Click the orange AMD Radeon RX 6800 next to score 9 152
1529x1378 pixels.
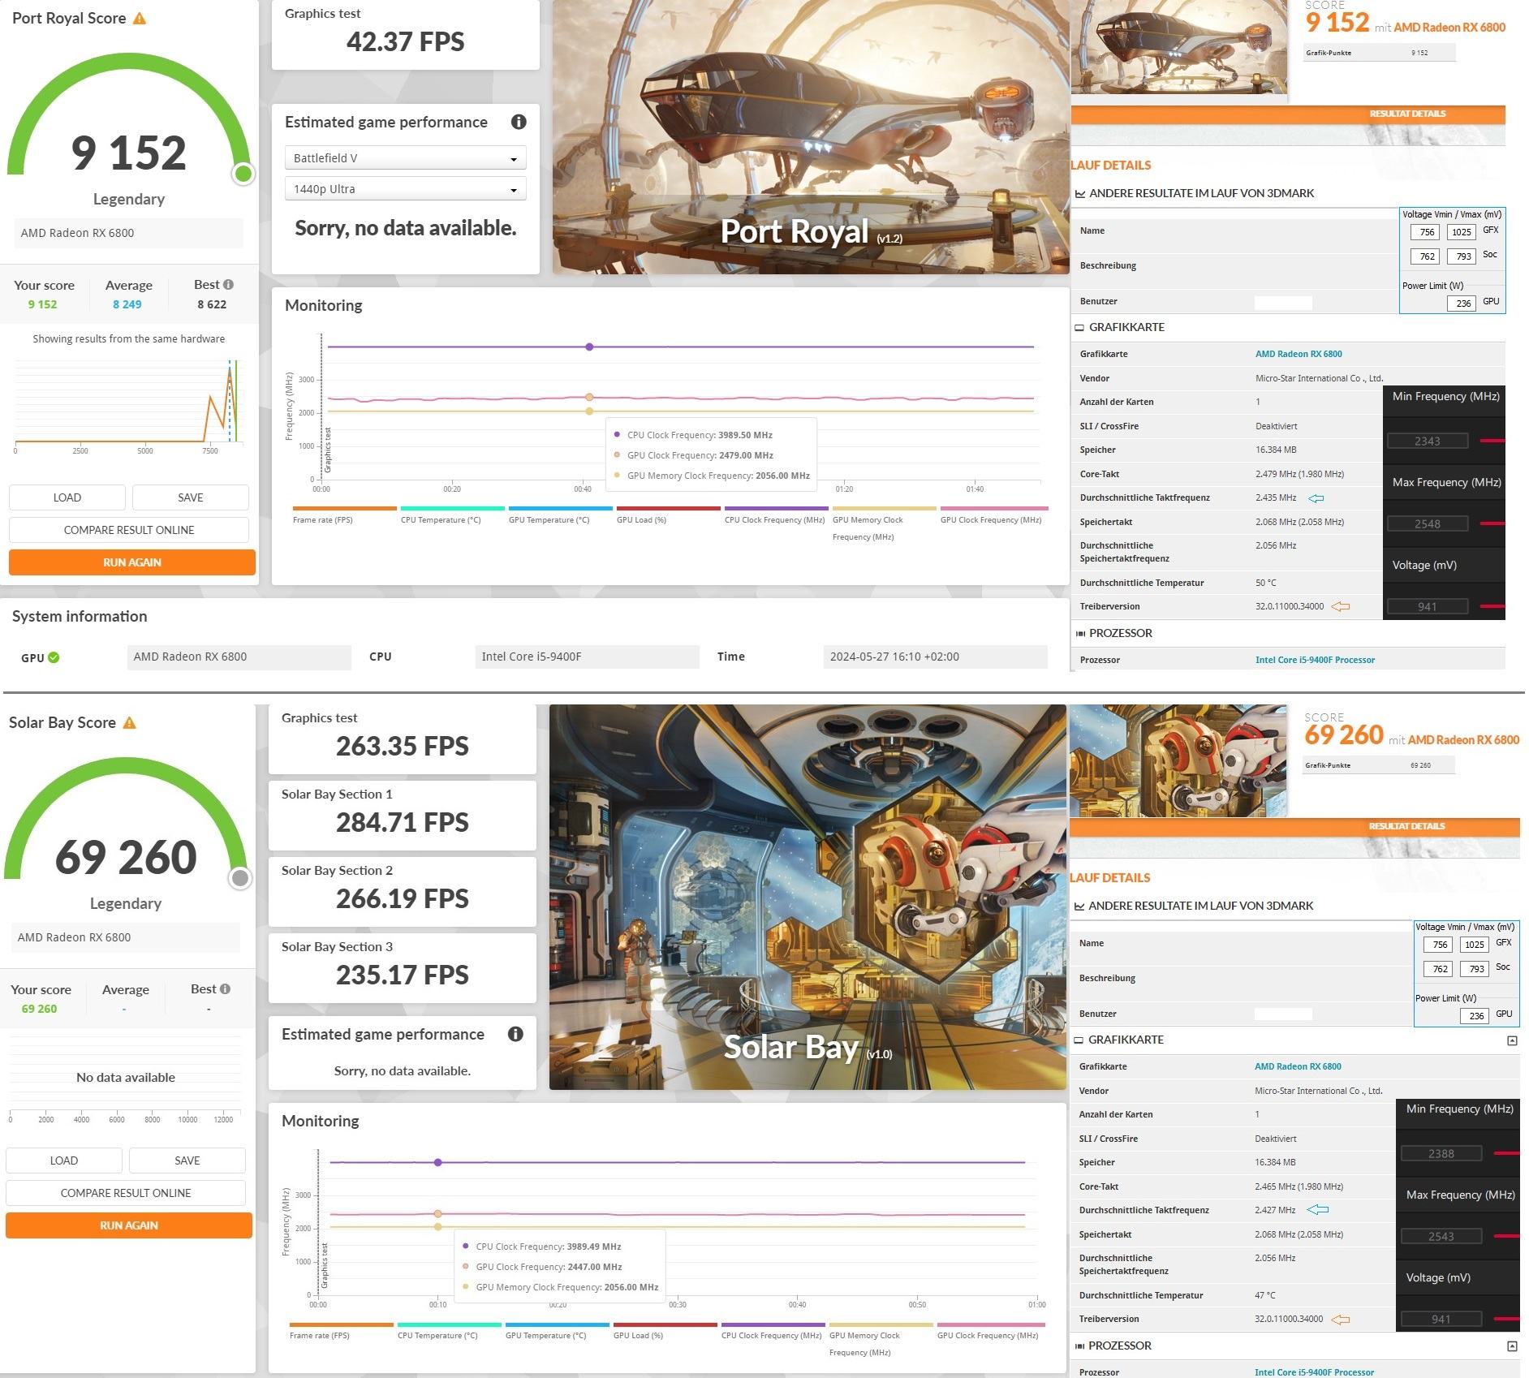[x=1449, y=28]
